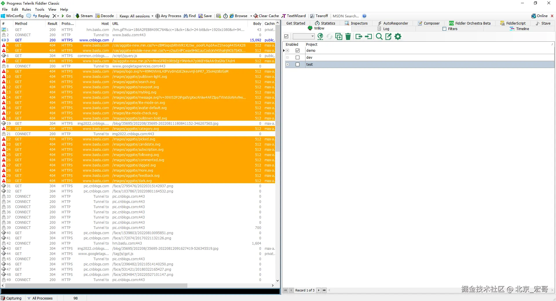Toggle the Decode option
This screenshot has width=556, height=301.
(x=105, y=16)
